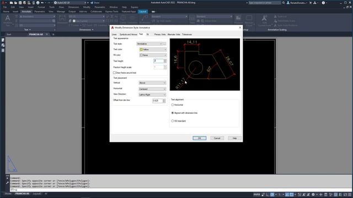This screenshot has width=353, height=198.
Task: Click the Offset from dim line value field
Action: pos(157,101)
